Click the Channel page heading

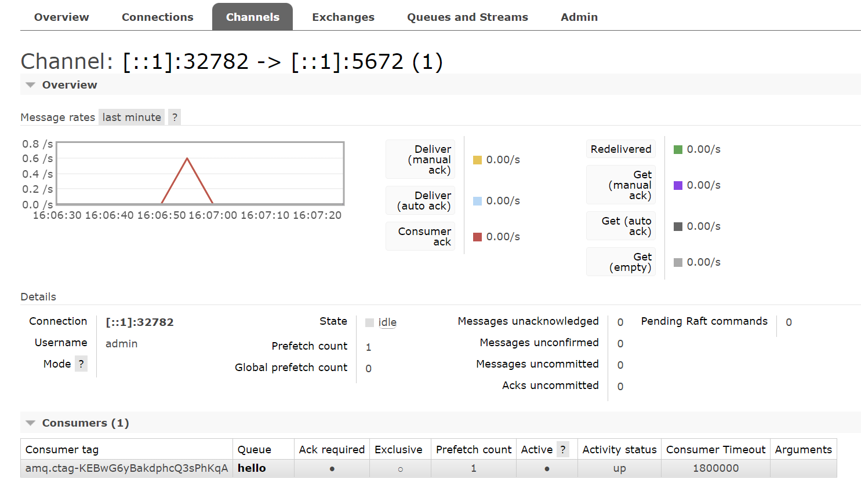[232, 61]
